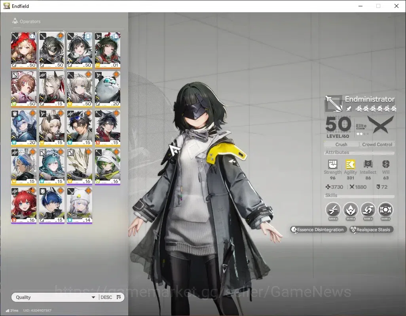Select the masked Endministrator operator card
The image size is (406, 316).
coord(52,50)
